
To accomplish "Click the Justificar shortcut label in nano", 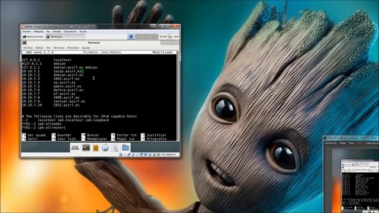I will pos(156,135).
